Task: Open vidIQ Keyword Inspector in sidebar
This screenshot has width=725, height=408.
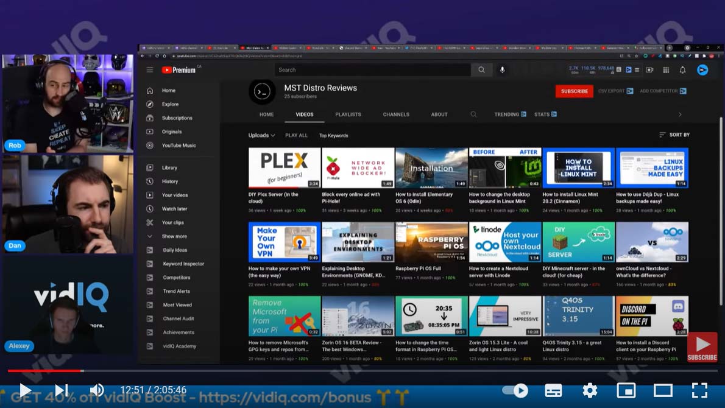Action: click(x=183, y=264)
